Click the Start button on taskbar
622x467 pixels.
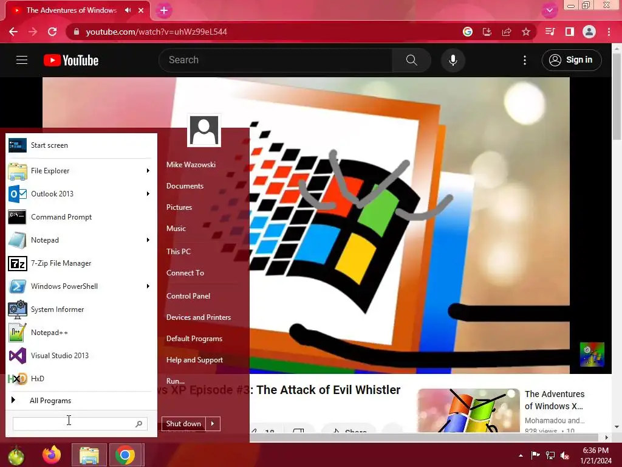pyautogui.click(x=16, y=455)
